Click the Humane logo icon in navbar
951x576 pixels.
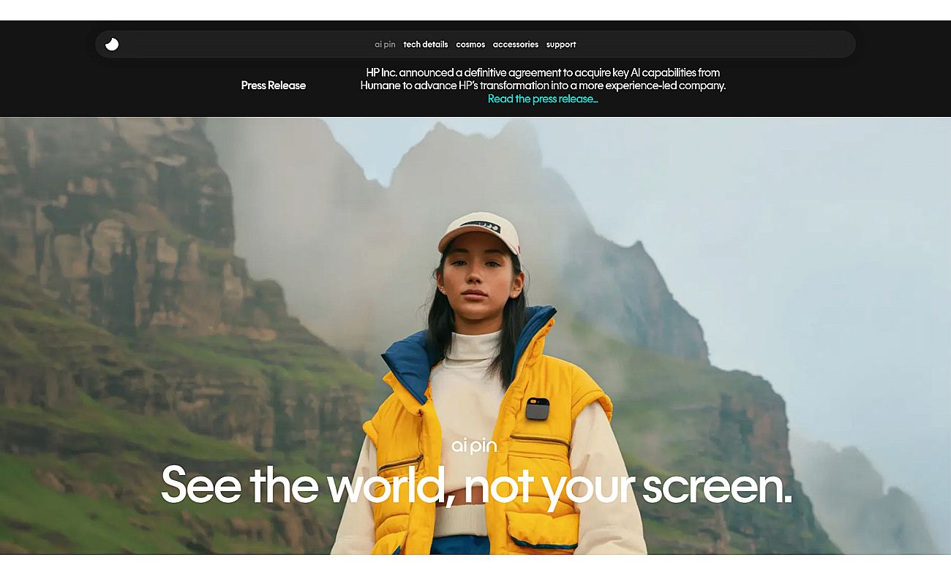[112, 45]
